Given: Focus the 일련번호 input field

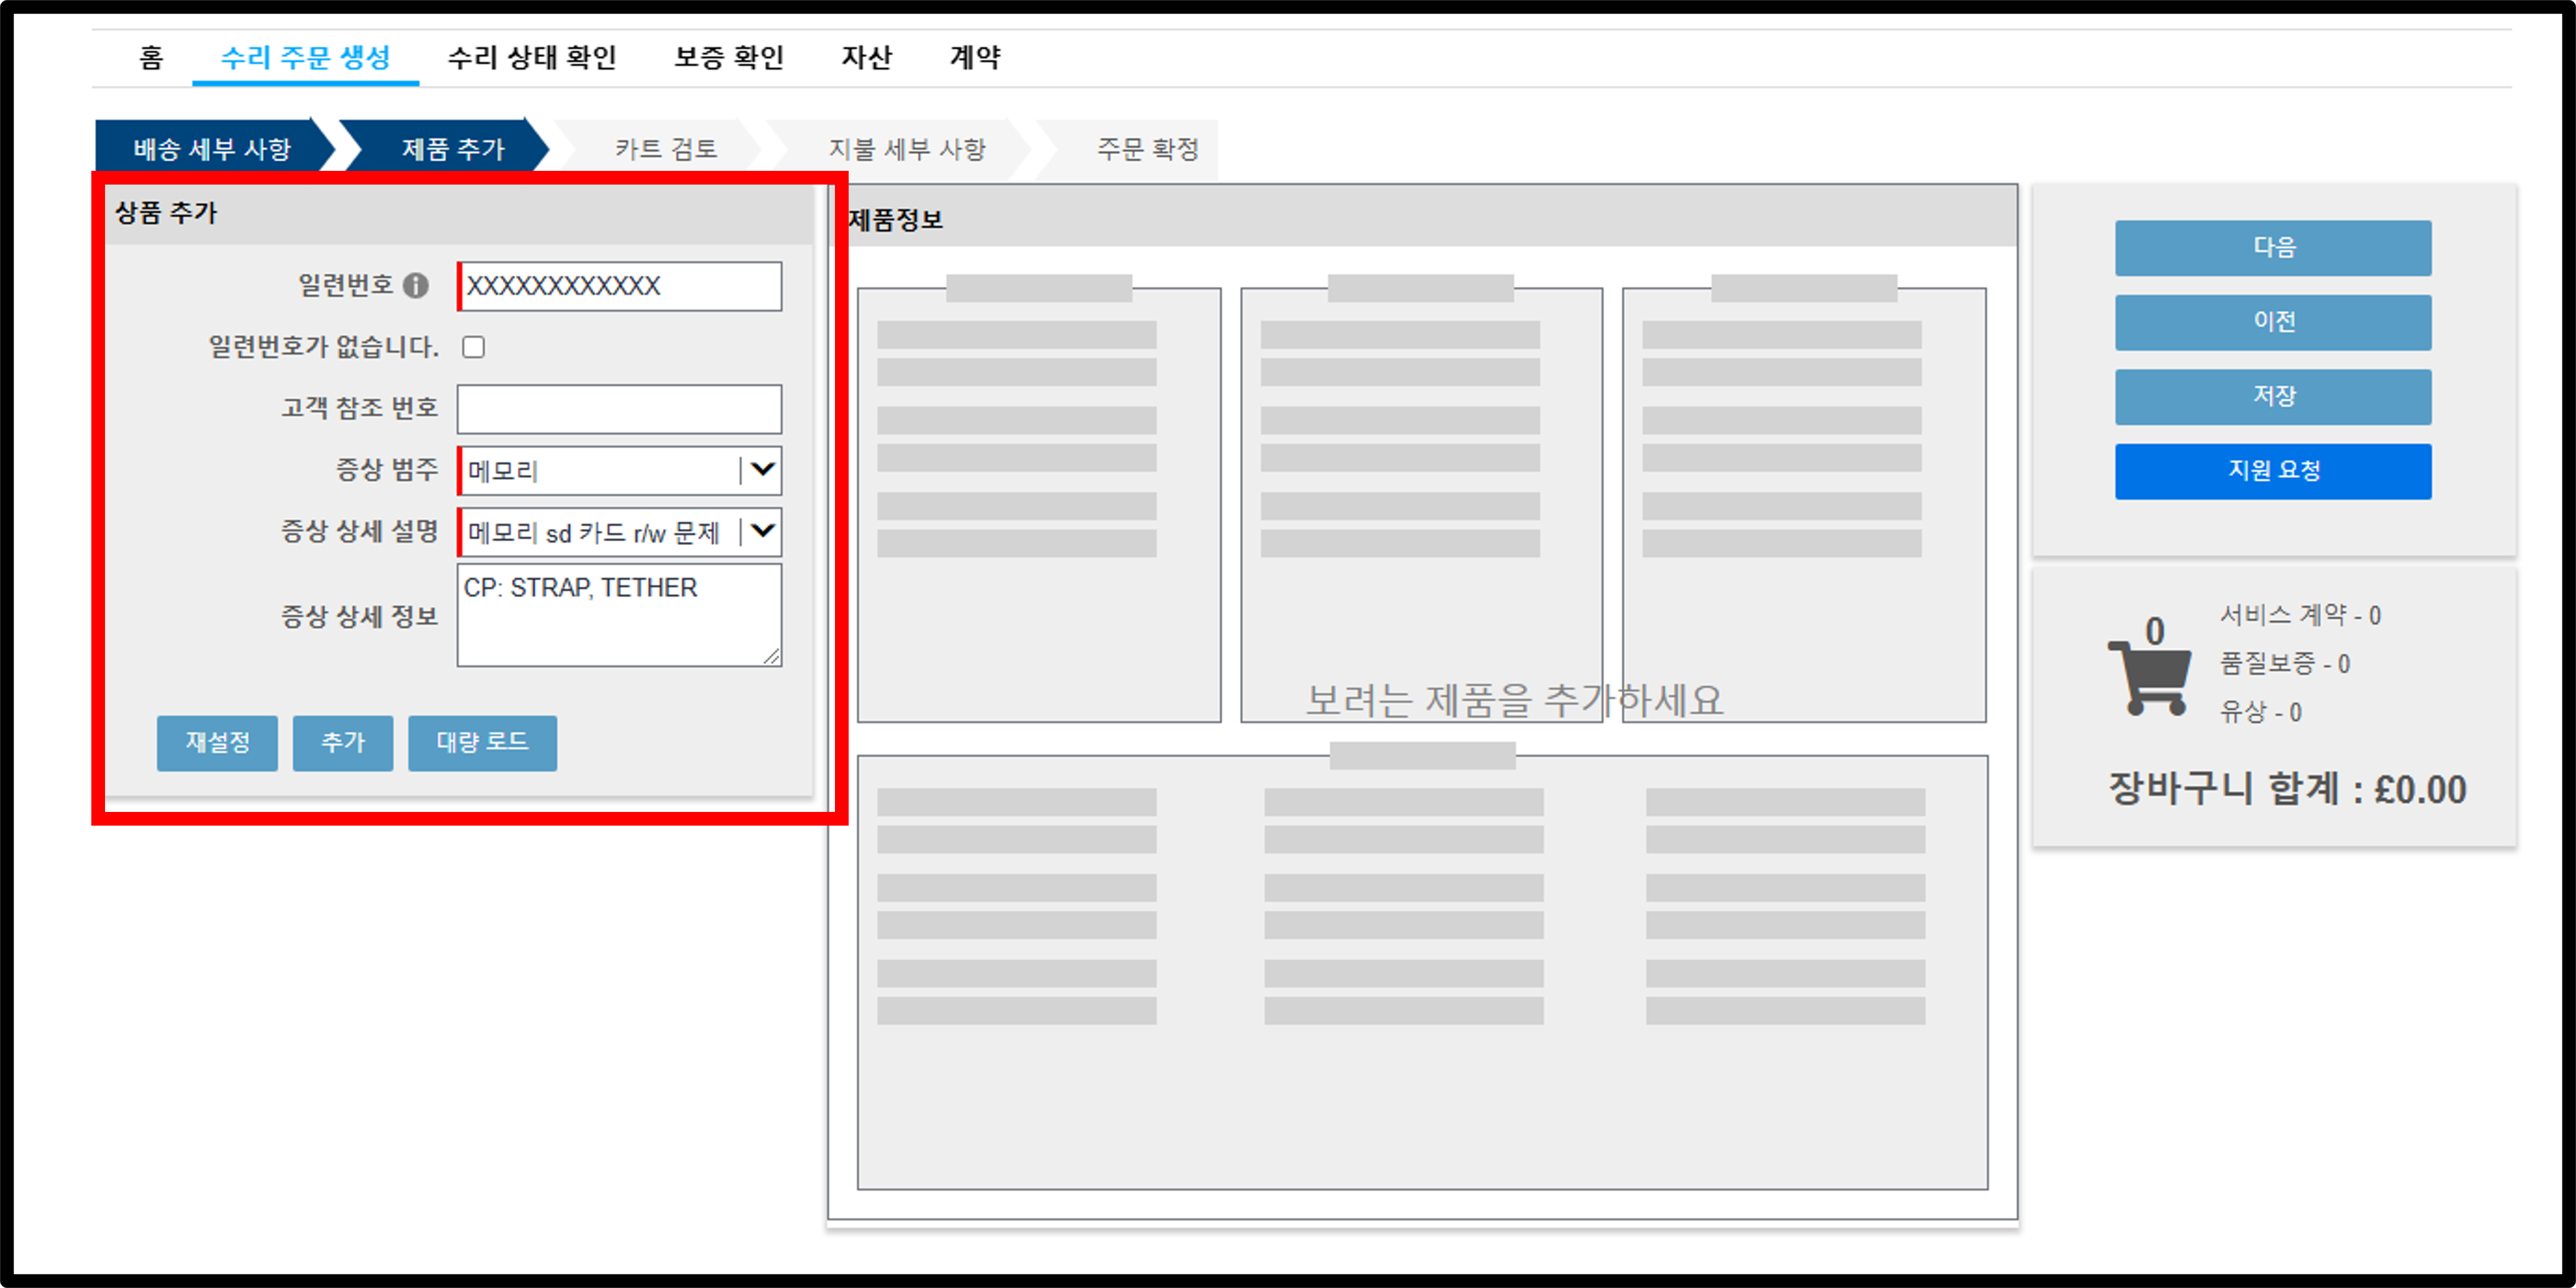Looking at the screenshot, I should [619, 286].
